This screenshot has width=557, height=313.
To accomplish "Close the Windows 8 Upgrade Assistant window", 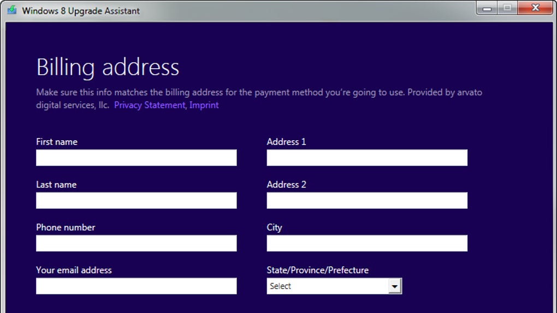I will 535,8.
